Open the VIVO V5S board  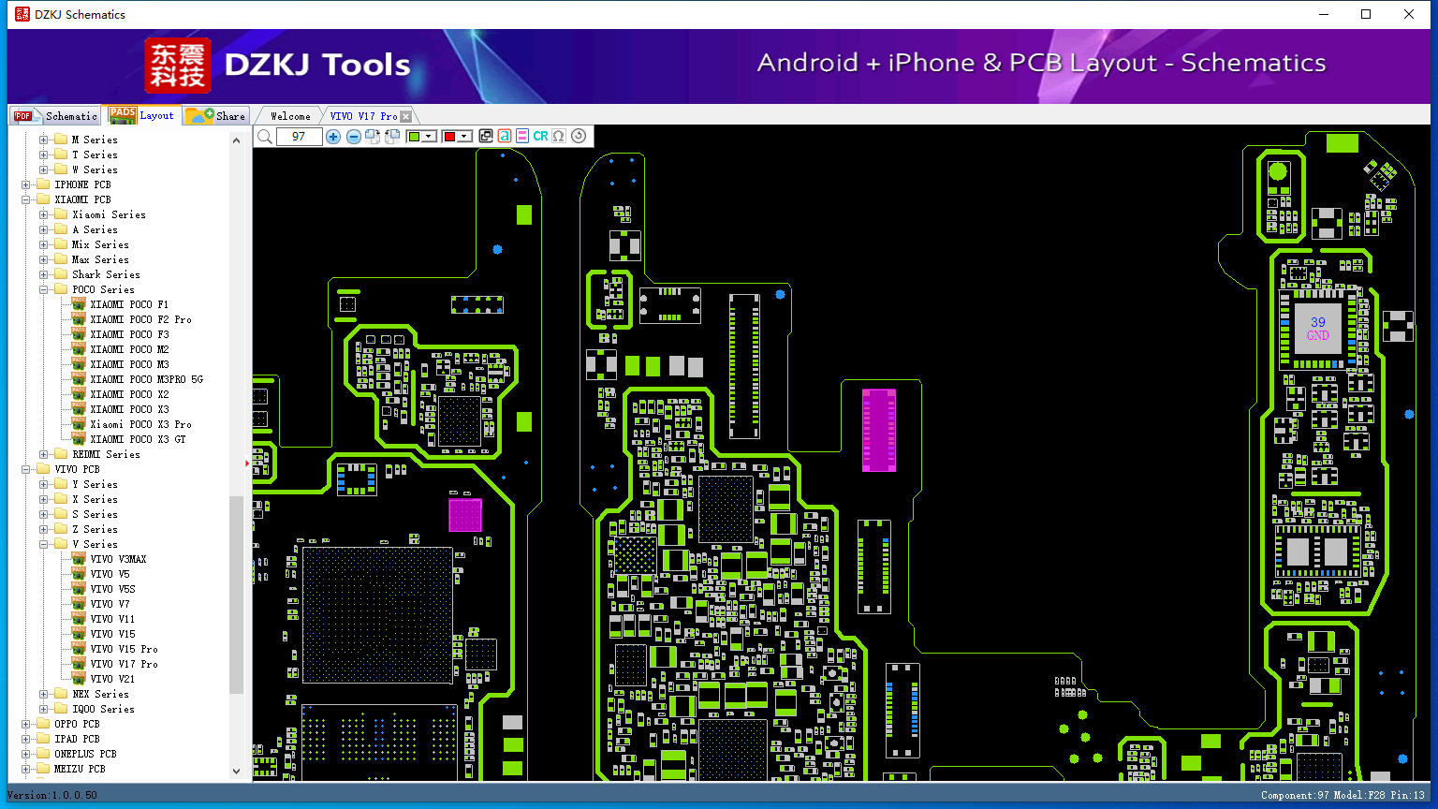pyautogui.click(x=112, y=589)
